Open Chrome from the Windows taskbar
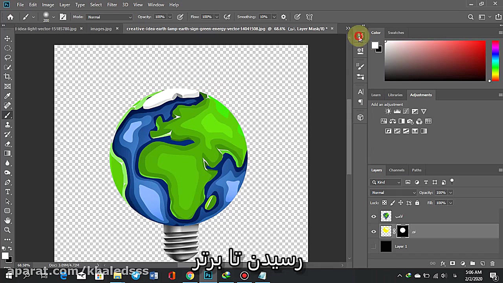503x283 pixels. pos(190,276)
